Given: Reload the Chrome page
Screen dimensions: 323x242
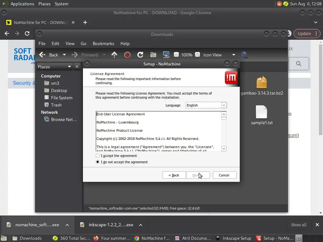Looking at the screenshot, I should [x=27, y=33].
